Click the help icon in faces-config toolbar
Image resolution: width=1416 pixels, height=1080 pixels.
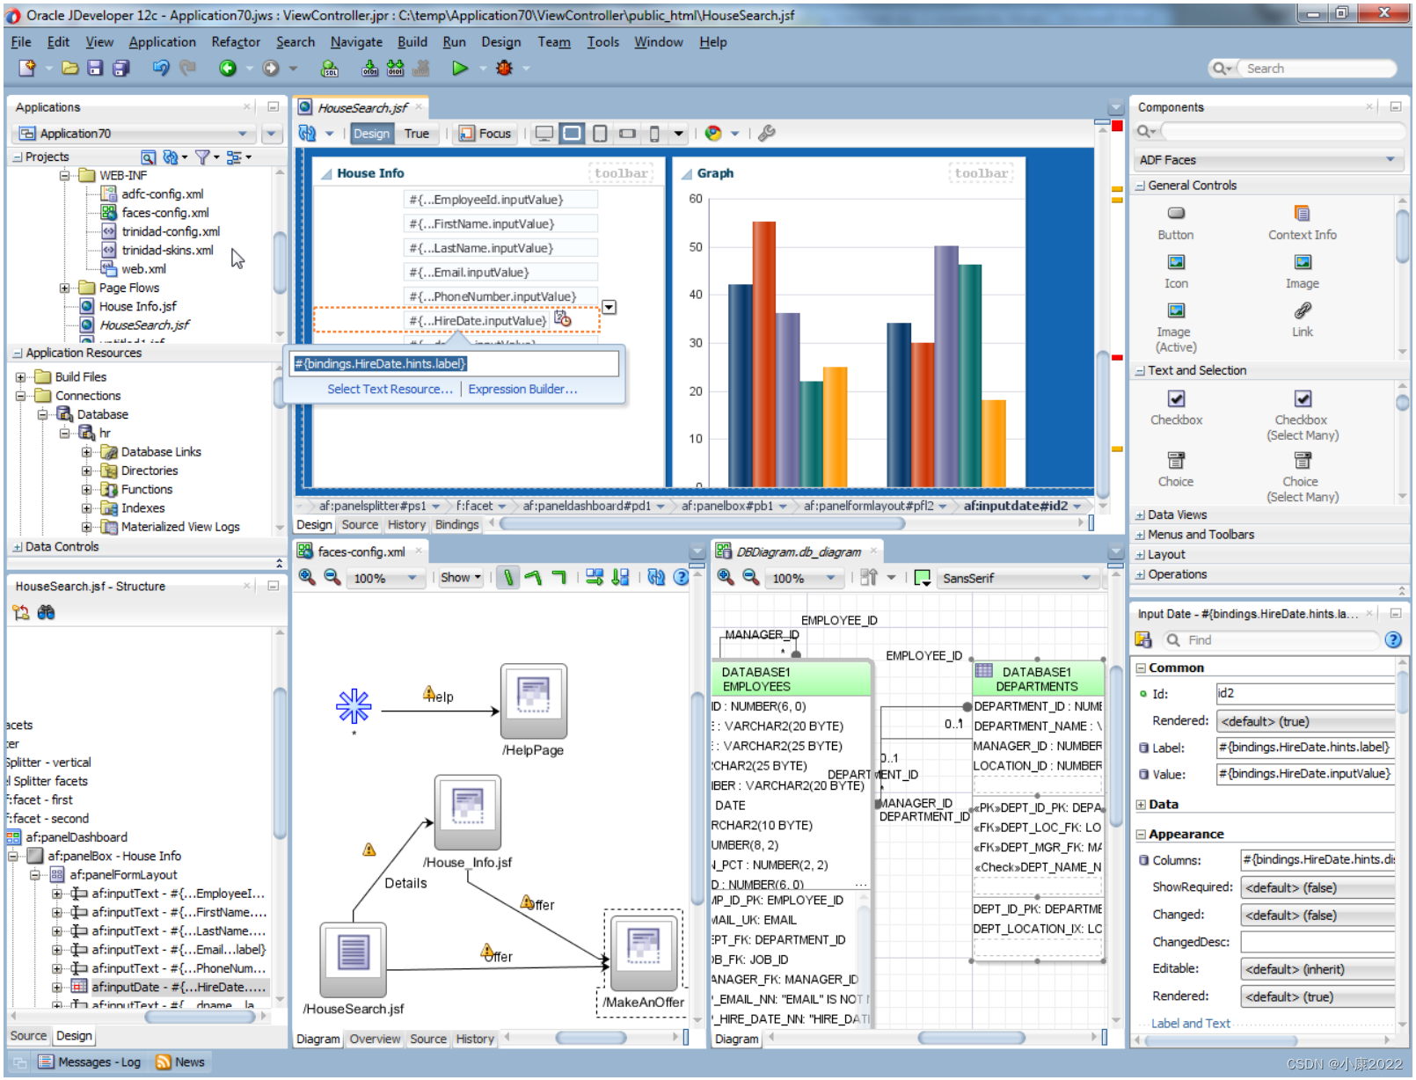(681, 577)
